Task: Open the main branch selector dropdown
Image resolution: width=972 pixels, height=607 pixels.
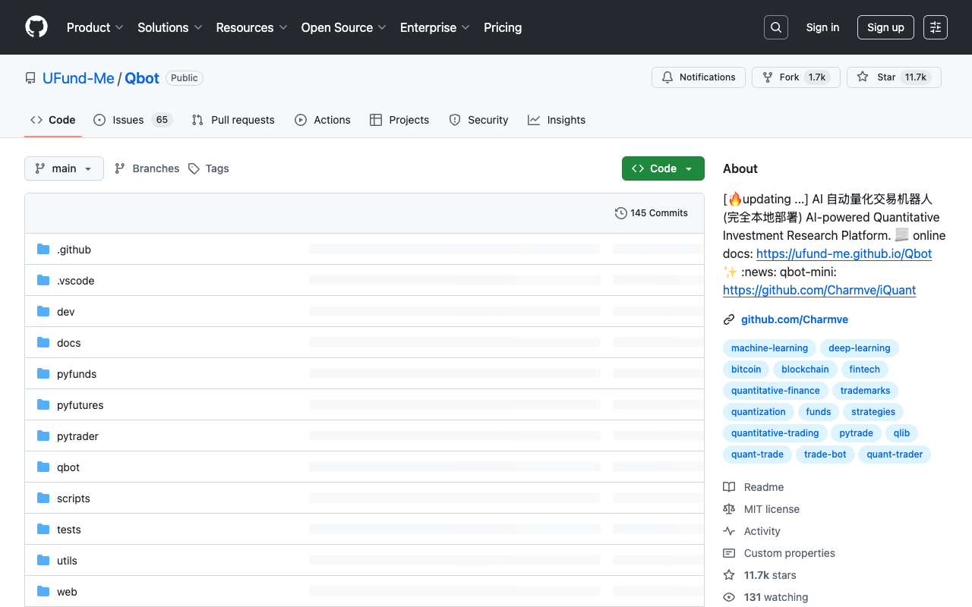Action: (x=64, y=168)
